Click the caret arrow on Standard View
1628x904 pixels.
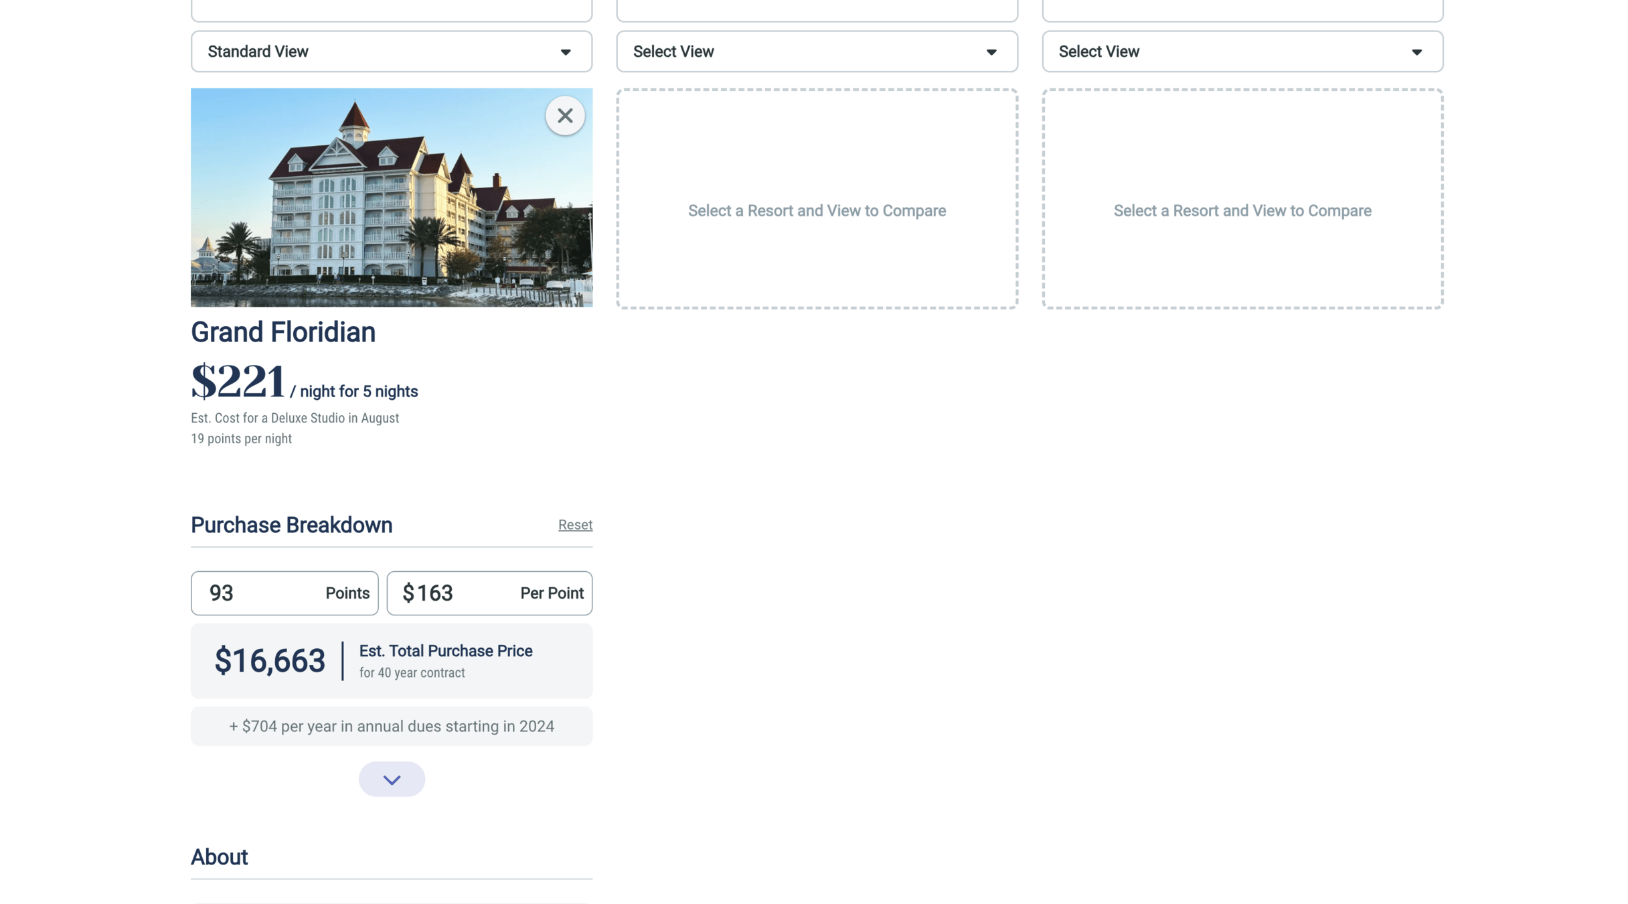pos(566,52)
